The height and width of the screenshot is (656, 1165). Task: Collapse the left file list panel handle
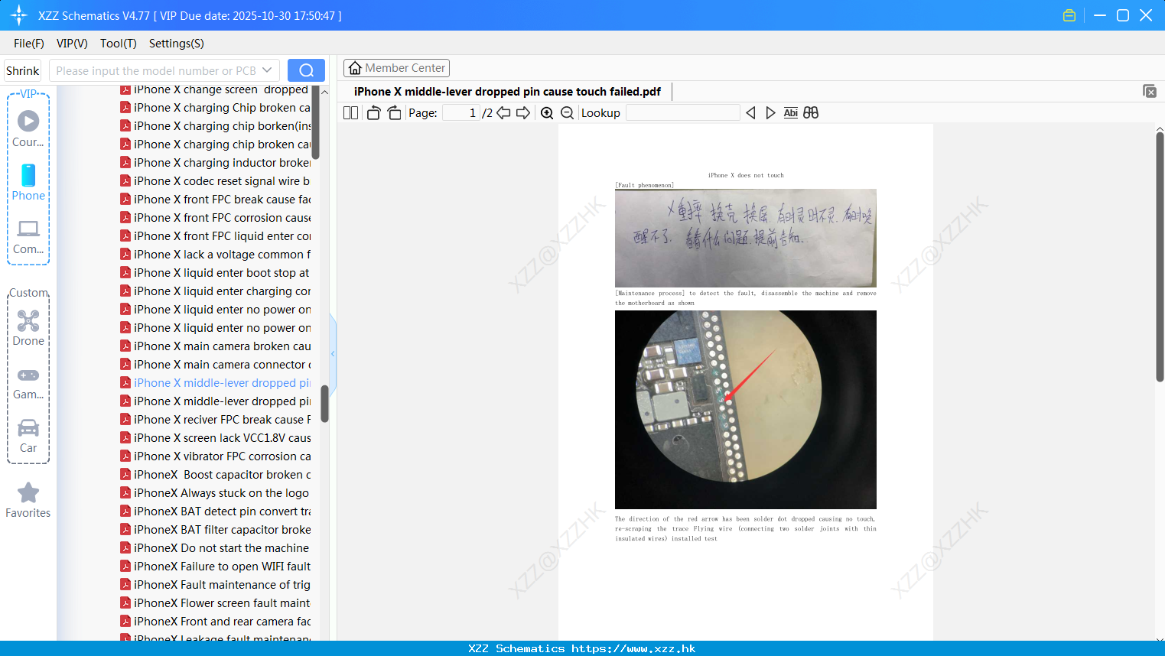[x=333, y=354]
